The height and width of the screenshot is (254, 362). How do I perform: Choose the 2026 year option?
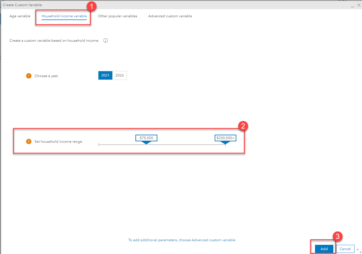pos(120,75)
